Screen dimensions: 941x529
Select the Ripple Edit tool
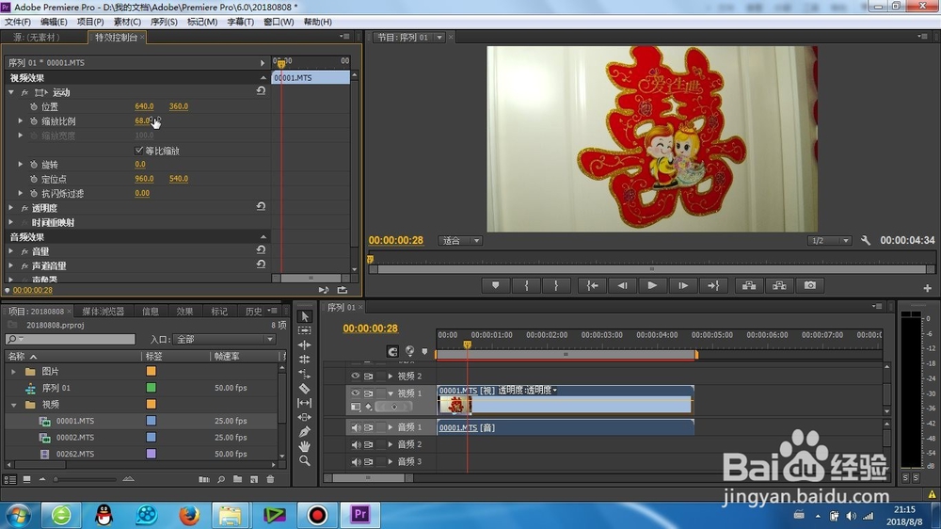[x=304, y=345]
